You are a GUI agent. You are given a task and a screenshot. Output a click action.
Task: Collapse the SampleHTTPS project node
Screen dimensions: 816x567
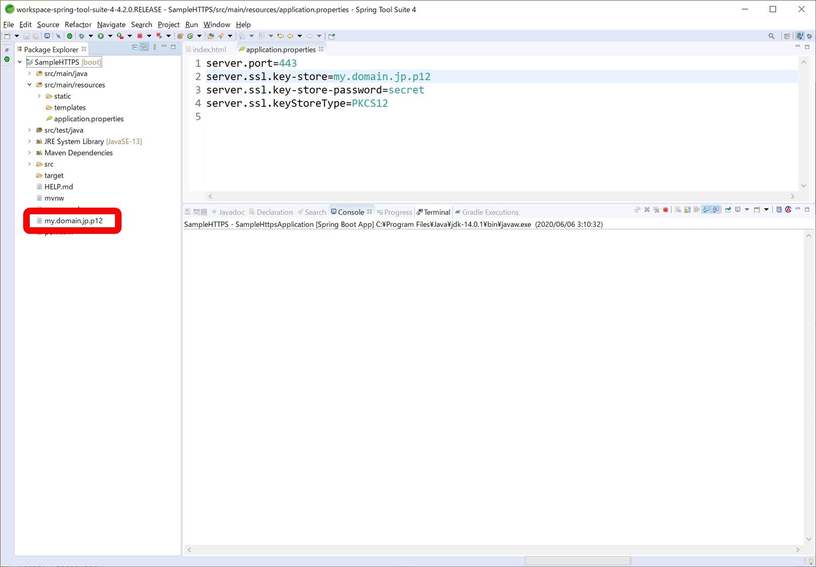tap(20, 62)
